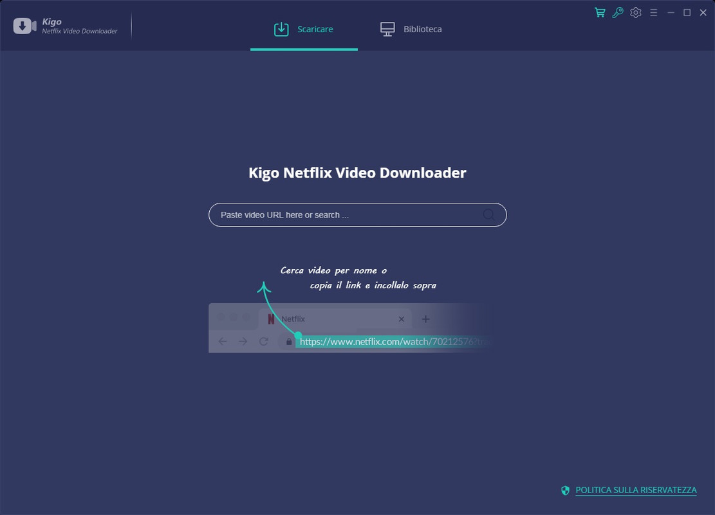Open the POLITICA SULLA RISERVATEZZA link

[636, 490]
